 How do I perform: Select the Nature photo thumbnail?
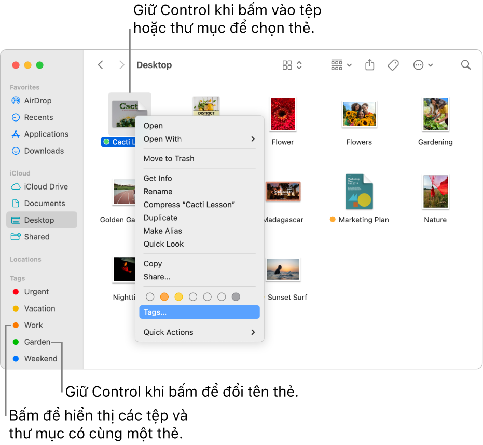pyautogui.click(x=435, y=192)
